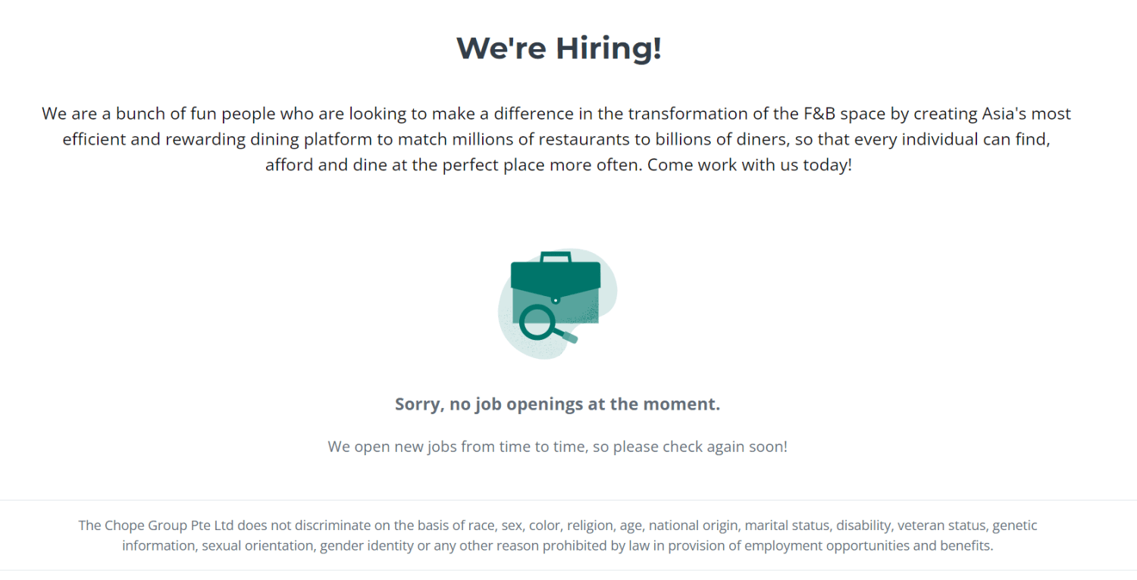The width and height of the screenshot is (1137, 580).
Task: Click "Sorry, no job openings at the moment."
Action: pos(557,404)
